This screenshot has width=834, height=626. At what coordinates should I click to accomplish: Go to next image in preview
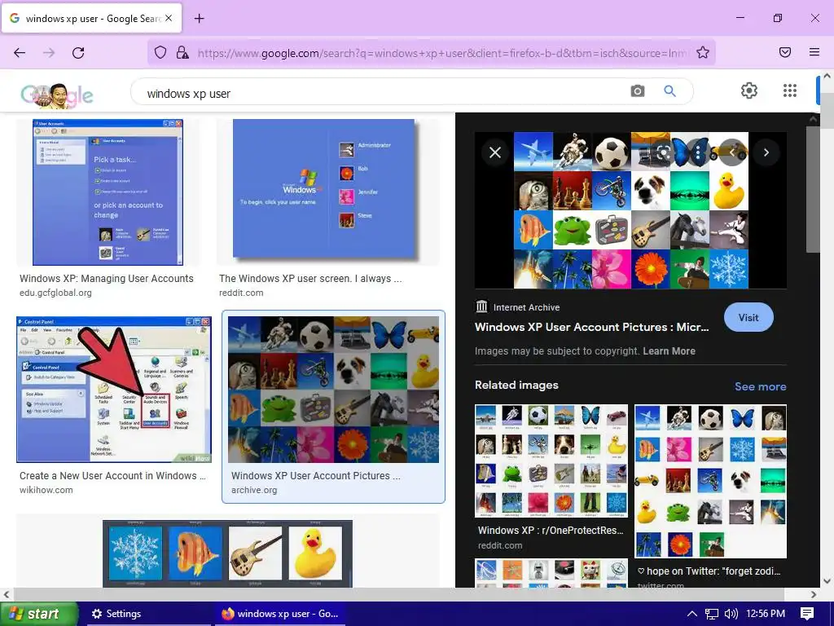click(x=766, y=152)
